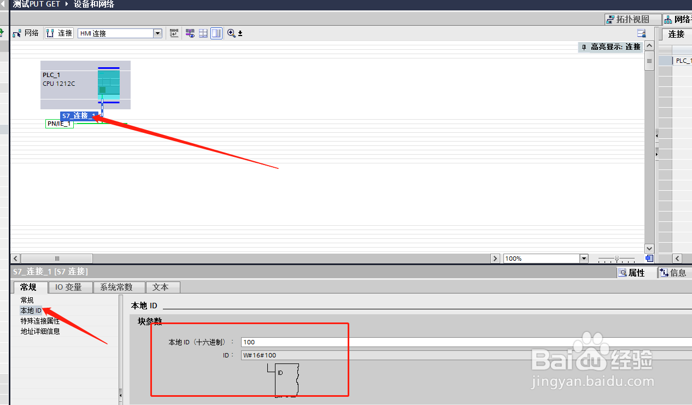Select the PN/IE_1 network label
Screen dimensions: 692x405
click(x=60, y=124)
